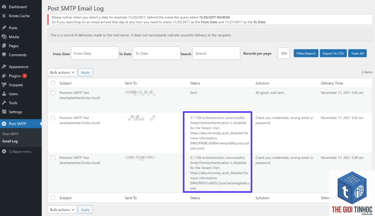Click the Status column header at top

click(195, 83)
